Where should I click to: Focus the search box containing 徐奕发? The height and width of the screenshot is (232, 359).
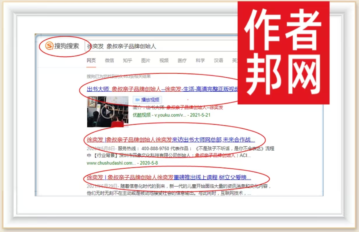coord(160,46)
